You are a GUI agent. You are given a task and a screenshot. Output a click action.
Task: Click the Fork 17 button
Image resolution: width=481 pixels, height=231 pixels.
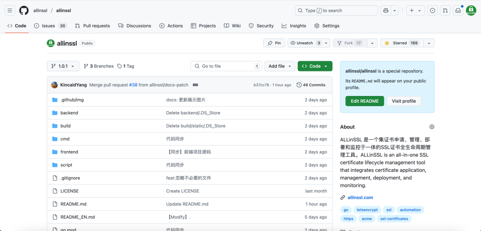(x=350, y=43)
